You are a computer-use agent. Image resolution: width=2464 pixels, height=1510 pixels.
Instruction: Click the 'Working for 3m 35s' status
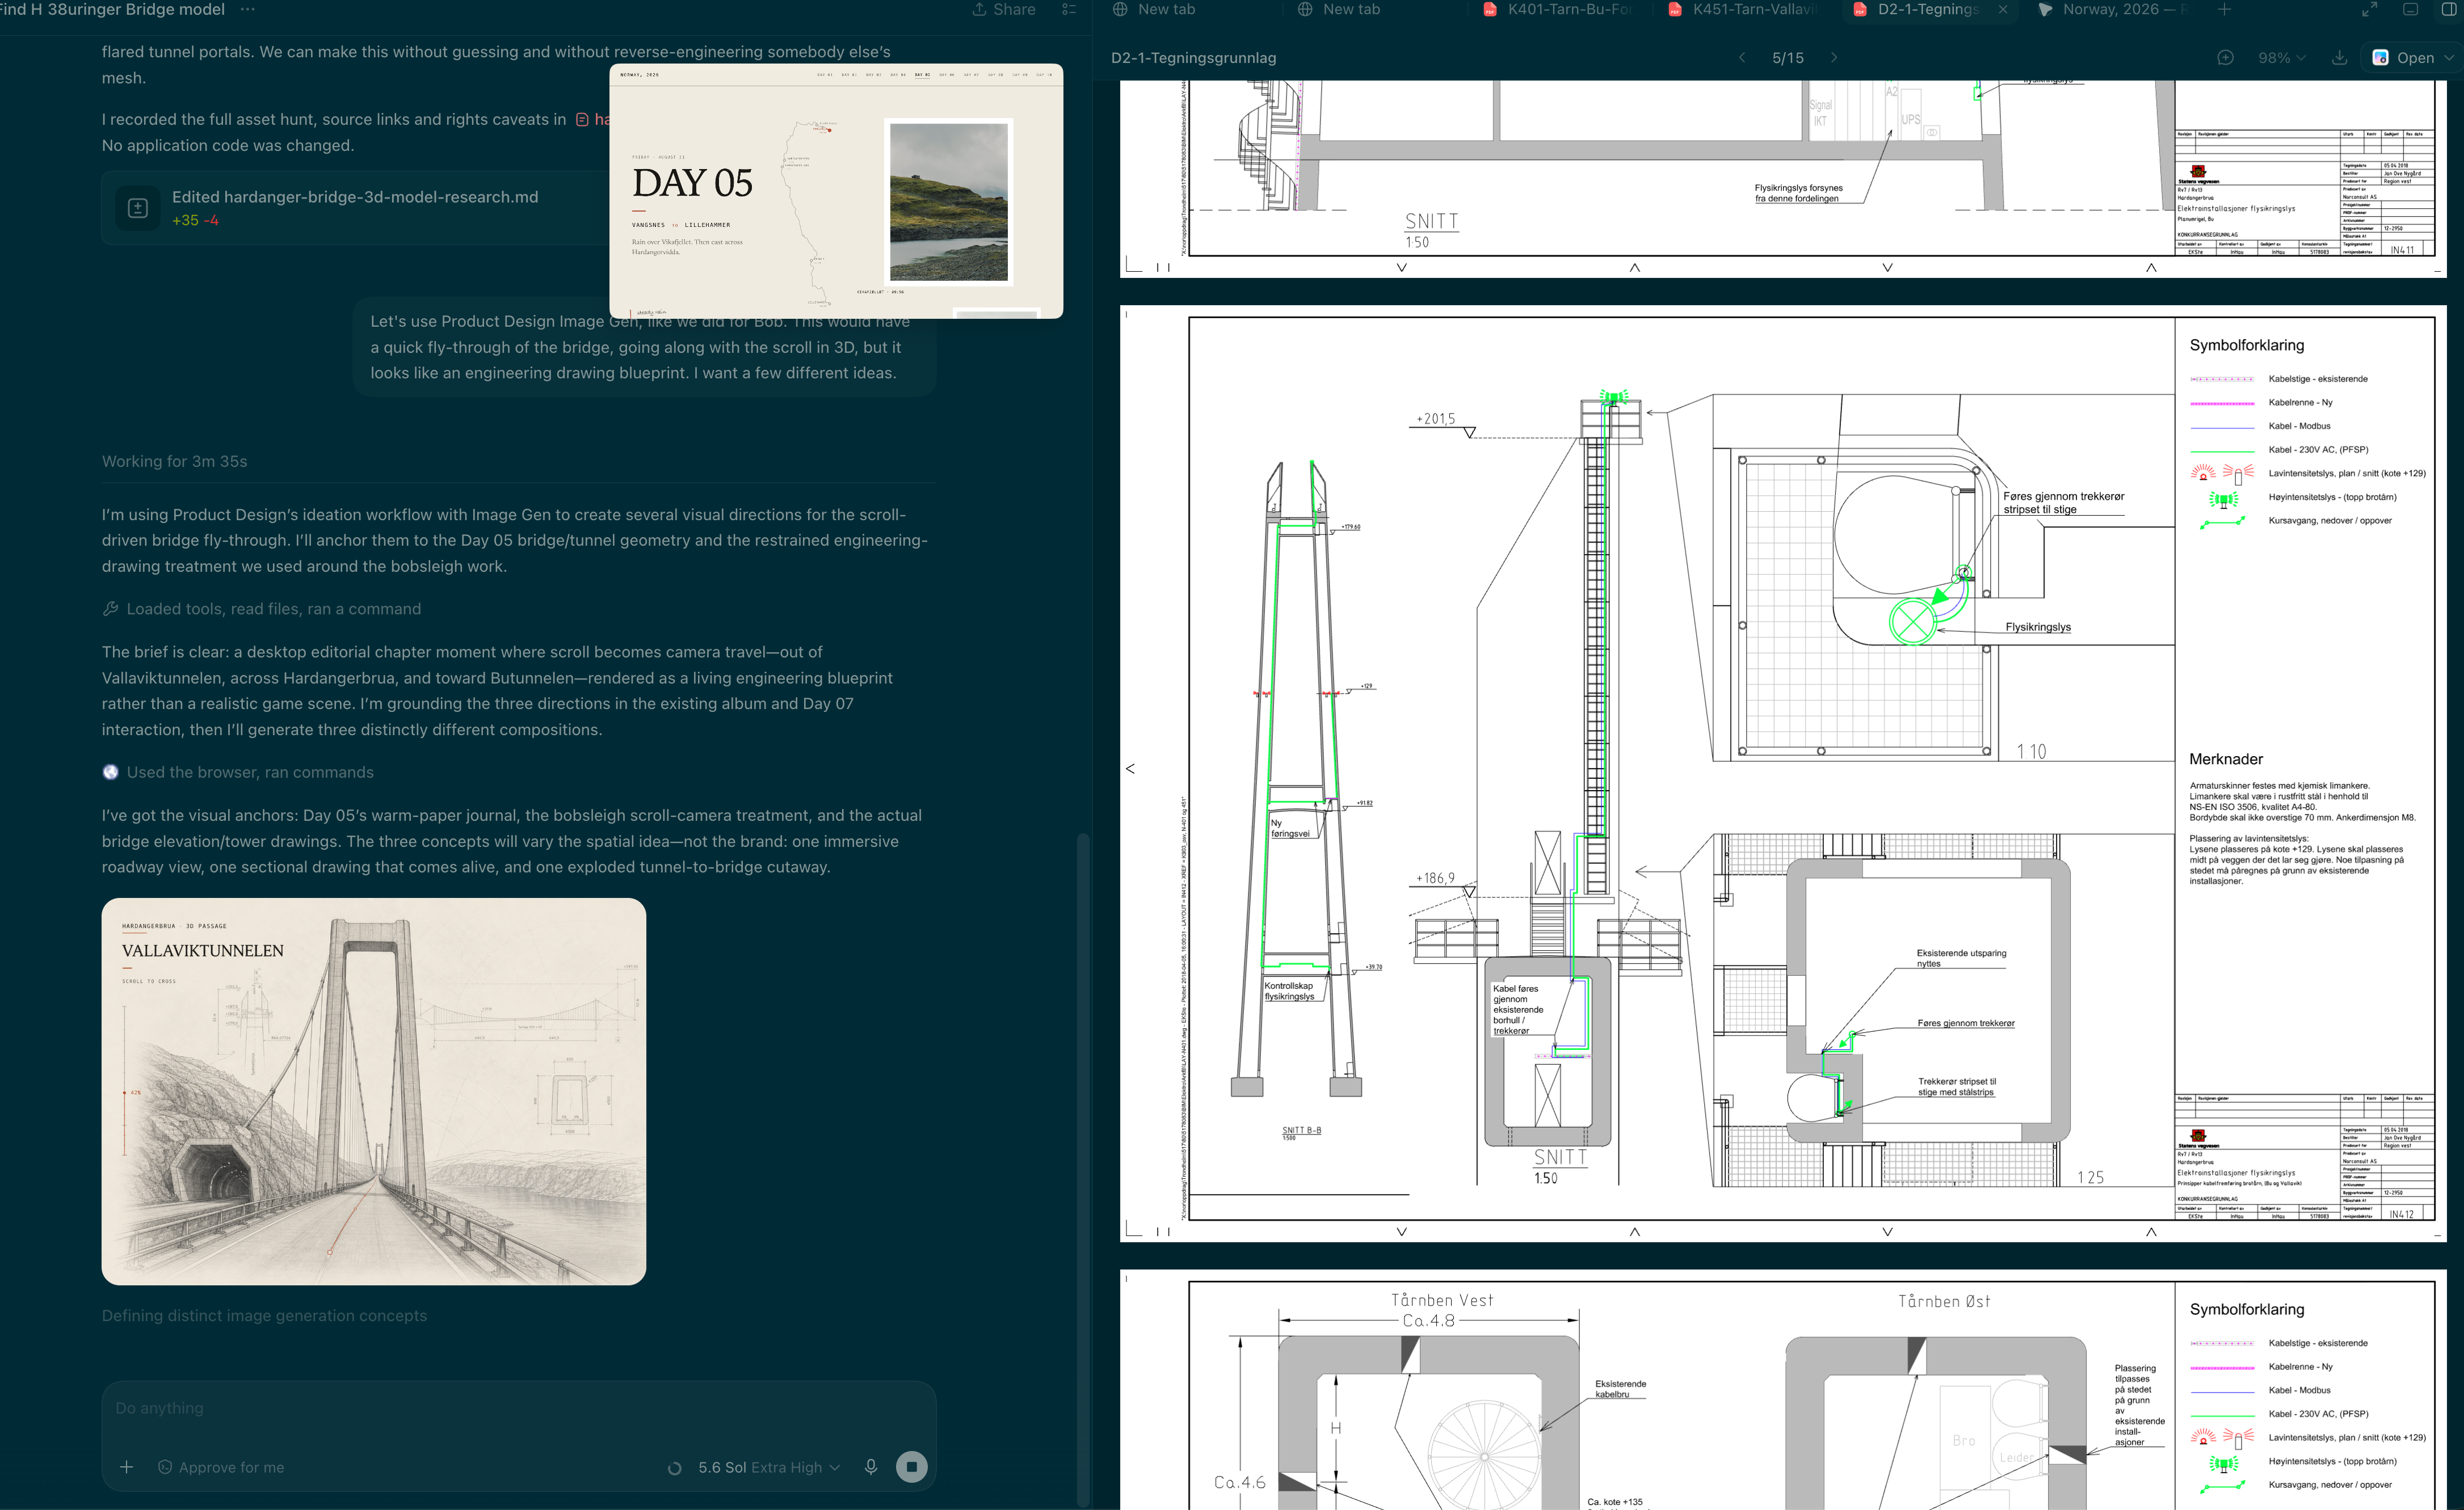pos(174,462)
